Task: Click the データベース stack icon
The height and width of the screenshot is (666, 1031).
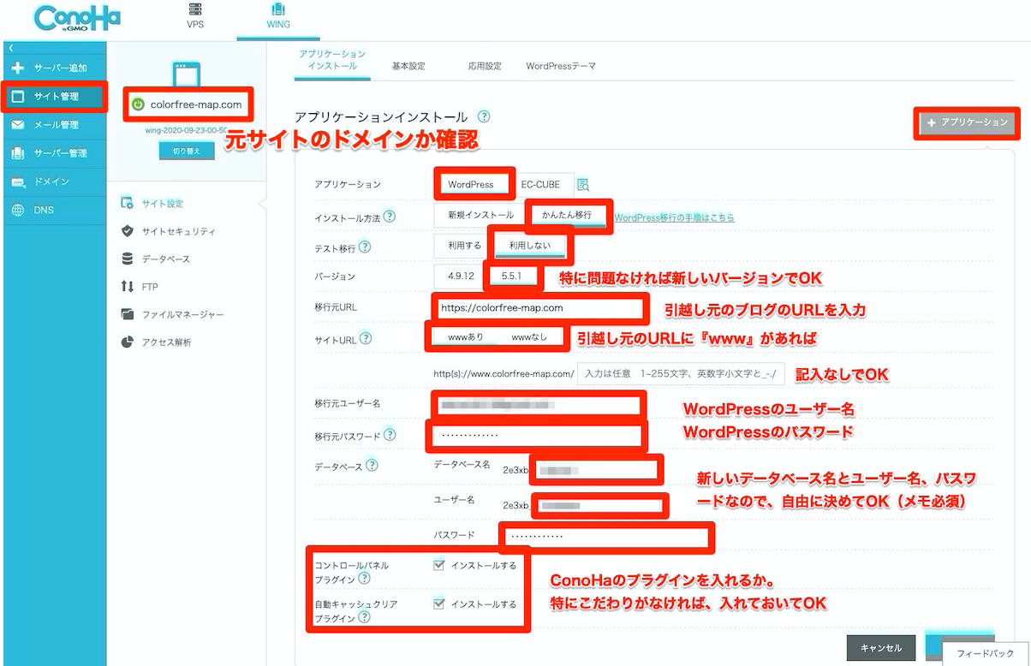Action: click(x=128, y=259)
